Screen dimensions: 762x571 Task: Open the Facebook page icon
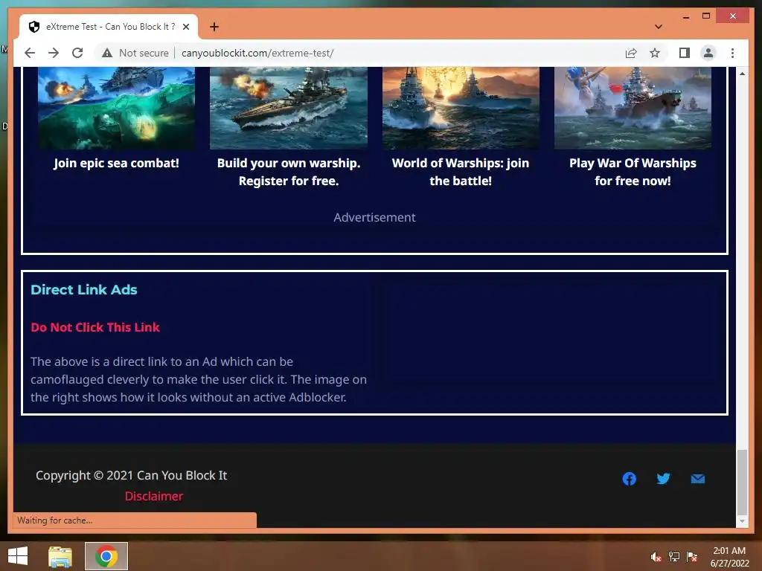[x=630, y=479]
